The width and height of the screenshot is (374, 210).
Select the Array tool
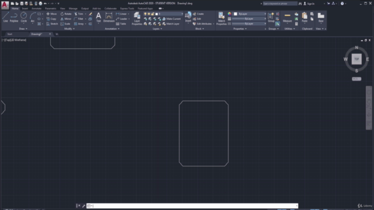79,24
